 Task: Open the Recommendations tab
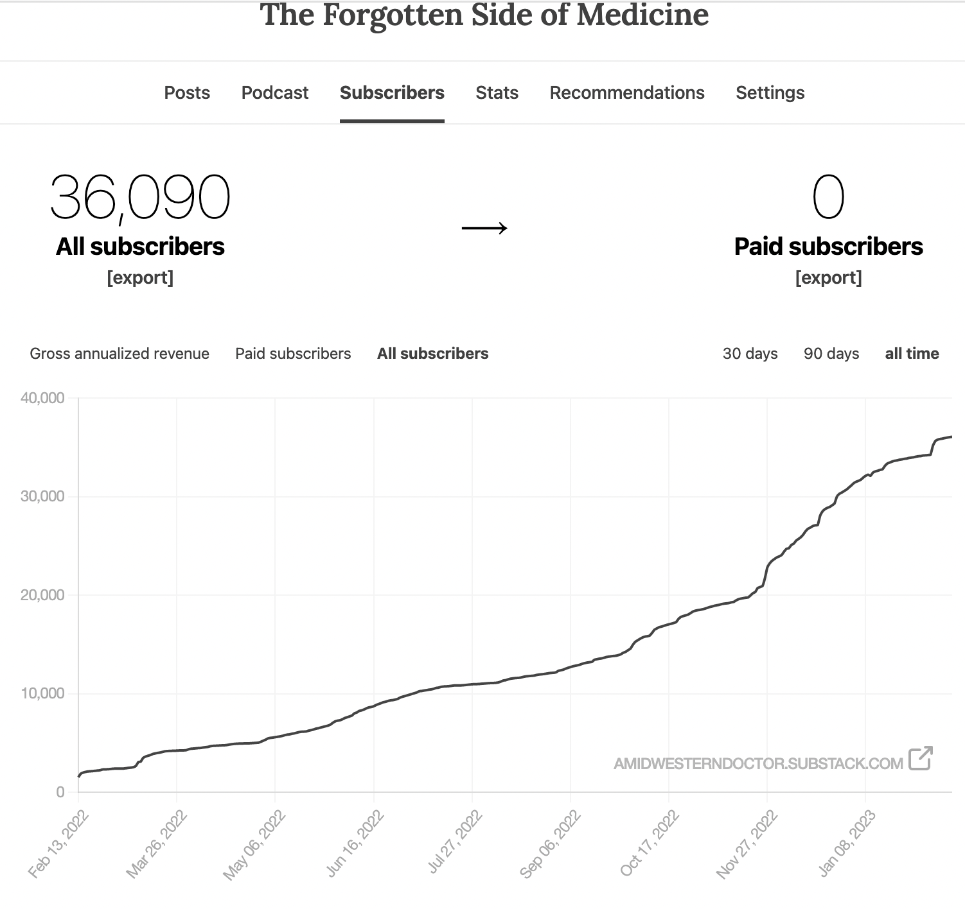click(x=627, y=92)
